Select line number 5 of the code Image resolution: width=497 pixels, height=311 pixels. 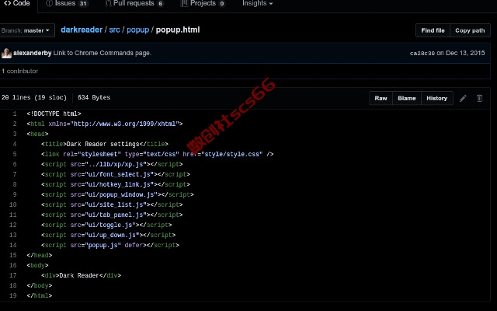point(15,154)
